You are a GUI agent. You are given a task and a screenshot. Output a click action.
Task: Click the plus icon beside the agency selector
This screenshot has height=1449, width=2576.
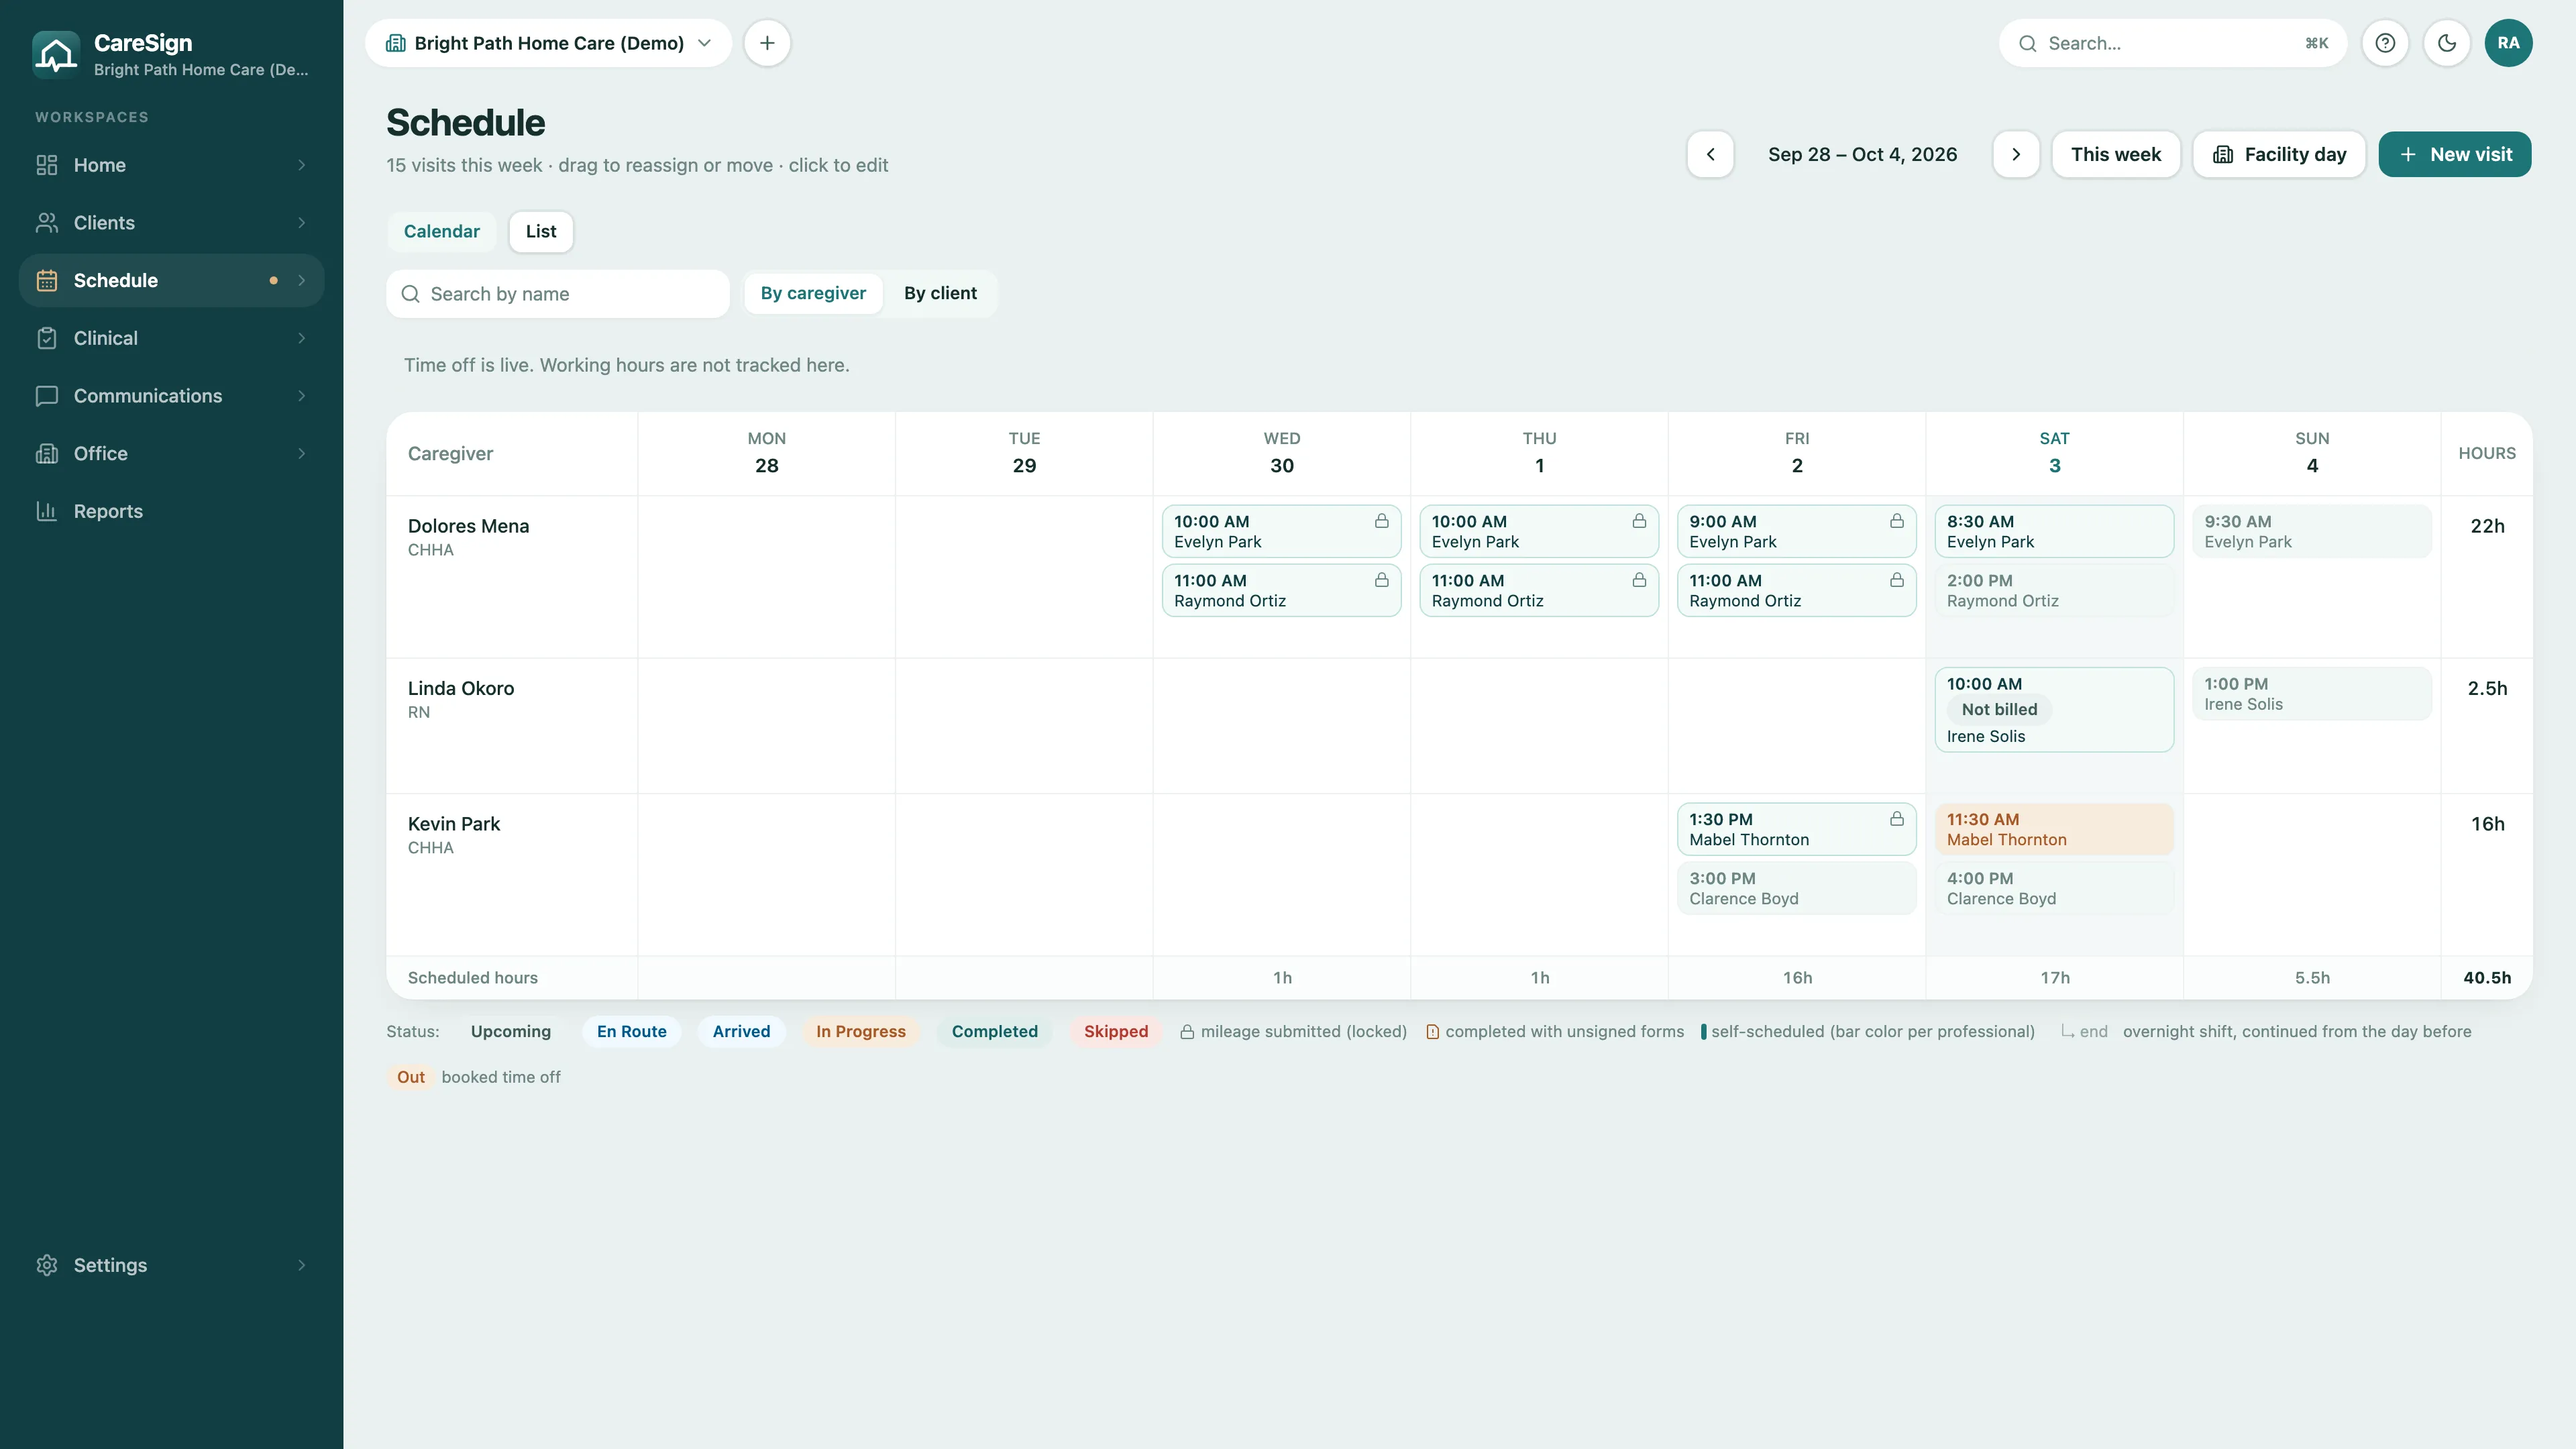pos(767,43)
